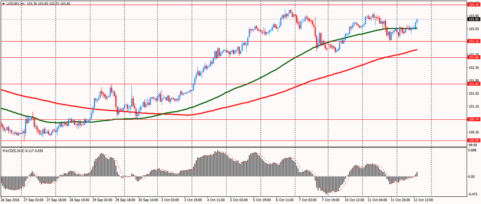Pick the 103.55 price axis tick
The height and width of the screenshot is (204, 481).
click(474, 29)
